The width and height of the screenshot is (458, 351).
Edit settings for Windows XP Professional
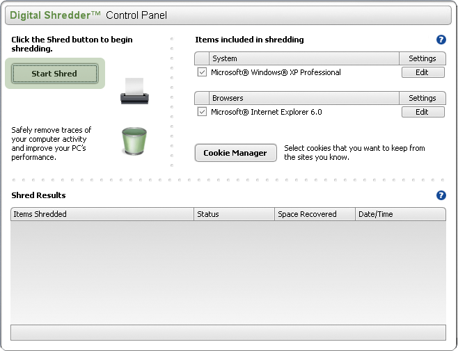coord(422,72)
